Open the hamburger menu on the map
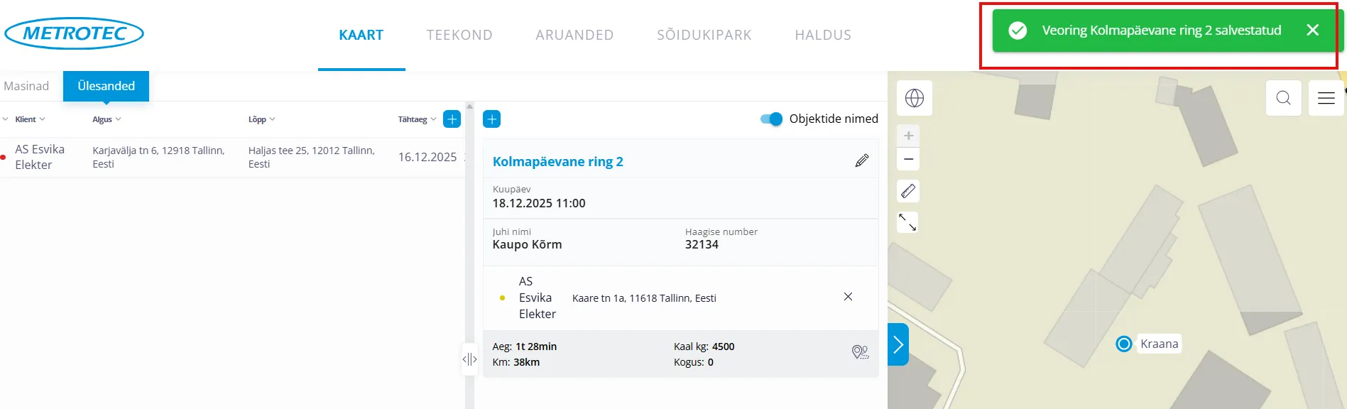This screenshot has width=1347, height=409. click(x=1326, y=98)
